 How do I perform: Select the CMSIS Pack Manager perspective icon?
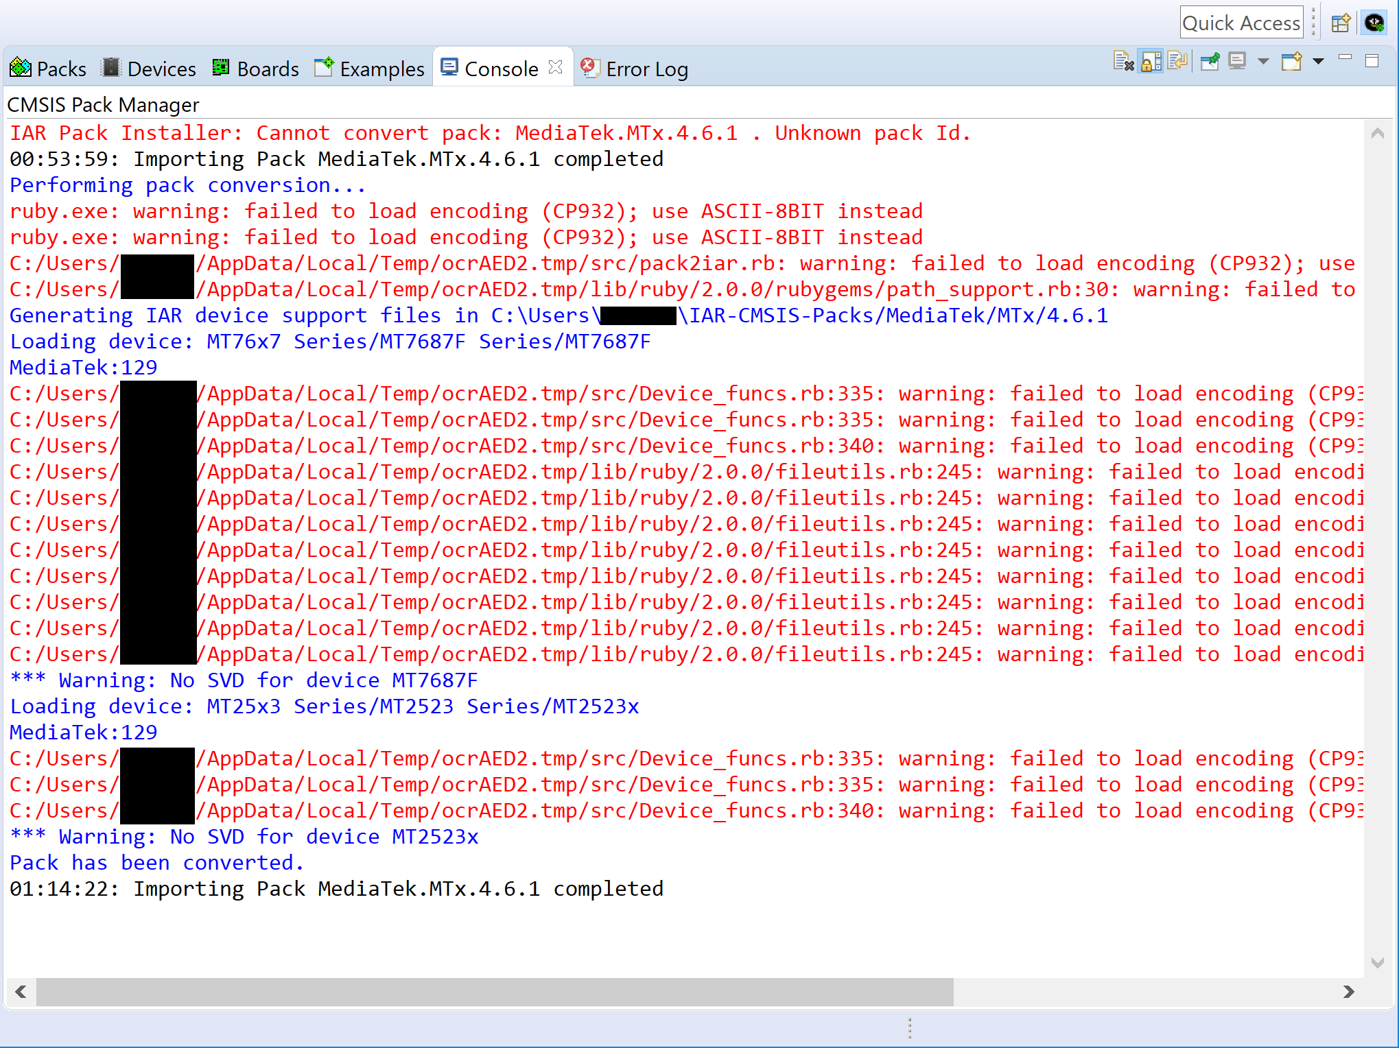[1374, 23]
